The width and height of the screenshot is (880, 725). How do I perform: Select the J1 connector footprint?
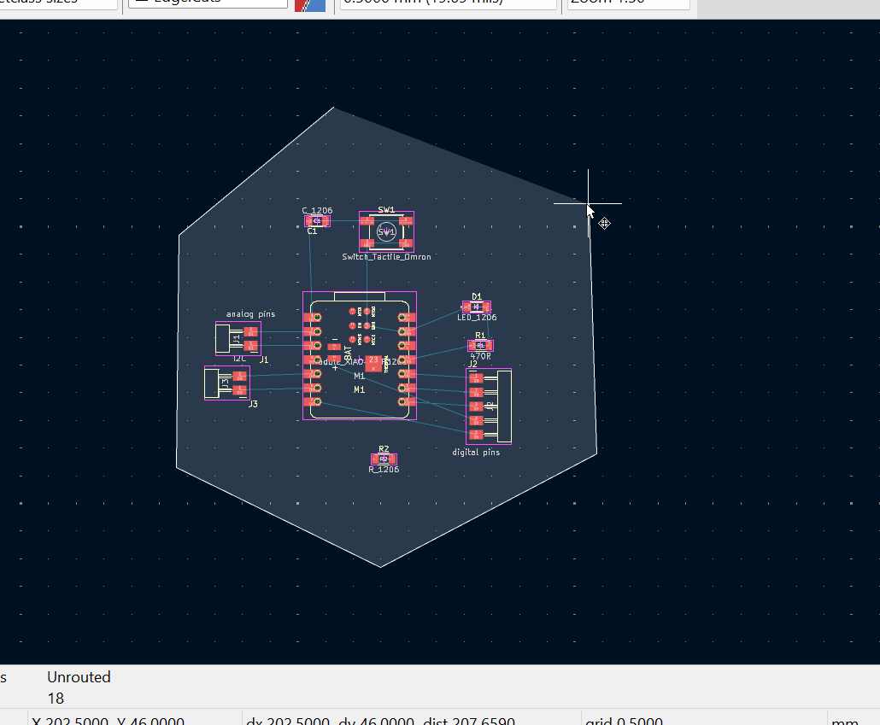238,338
